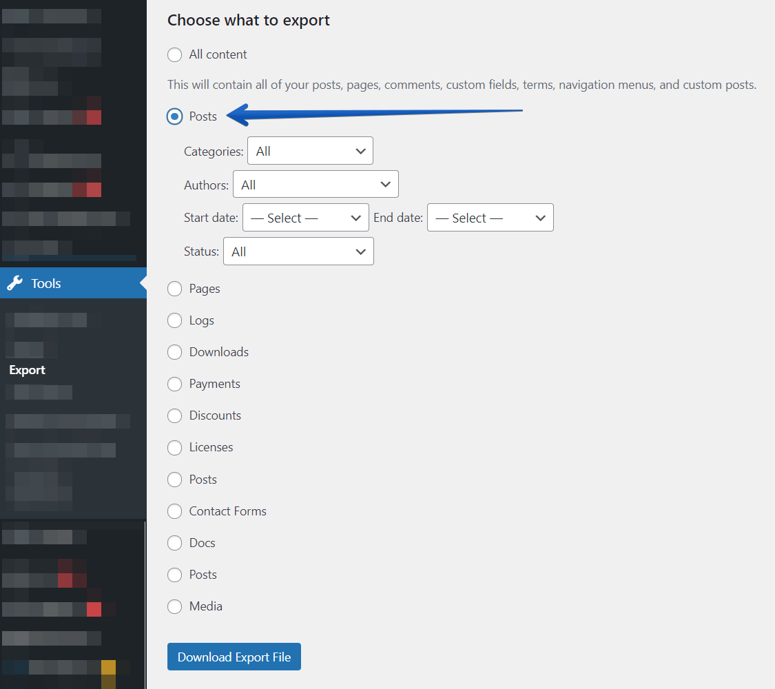775x689 pixels.
Task: Expand the Start date selector
Action: pos(305,218)
